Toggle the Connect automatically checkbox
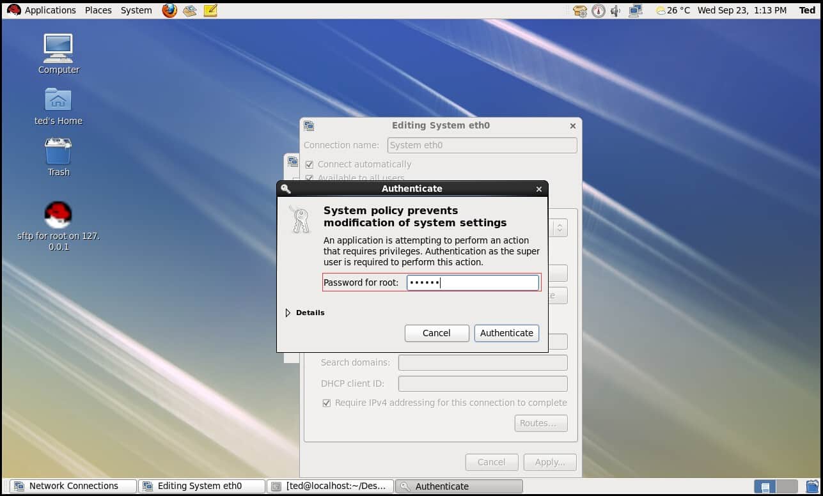The width and height of the screenshot is (823, 496). [x=310, y=164]
